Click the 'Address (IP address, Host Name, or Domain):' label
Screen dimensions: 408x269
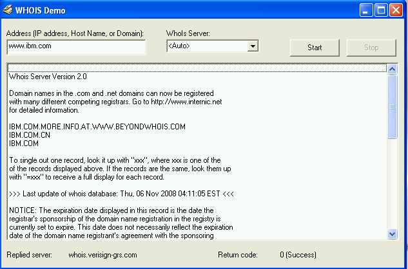coord(75,33)
